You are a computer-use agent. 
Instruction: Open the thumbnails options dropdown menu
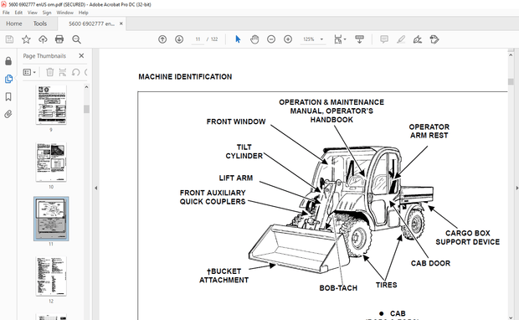point(29,72)
